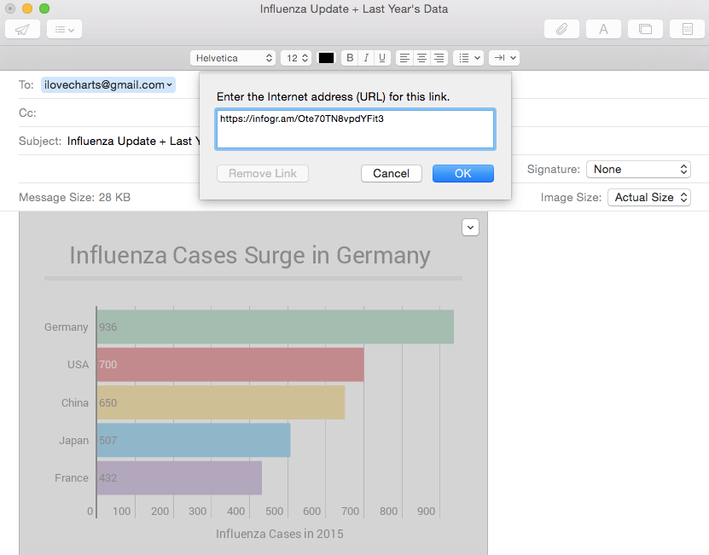Apply center text alignment

421,57
